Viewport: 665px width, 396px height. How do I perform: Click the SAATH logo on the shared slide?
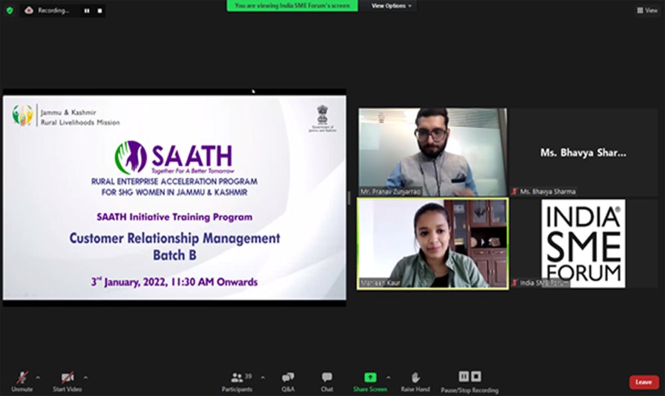click(x=174, y=157)
